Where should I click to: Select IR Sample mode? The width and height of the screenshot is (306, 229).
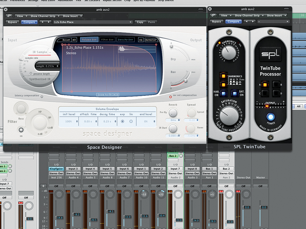[x=40, y=52]
